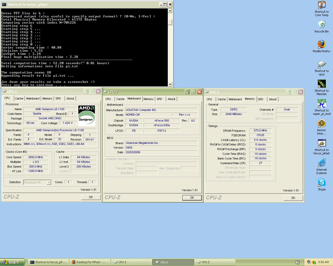
Task: Switch to the Shortcut to hexus_pifast taskbar button
Action: [x=48, y=262]
